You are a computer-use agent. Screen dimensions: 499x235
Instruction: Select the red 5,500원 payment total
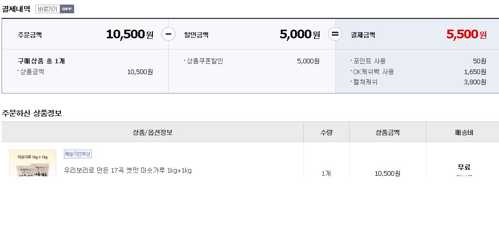coord(466,34)
